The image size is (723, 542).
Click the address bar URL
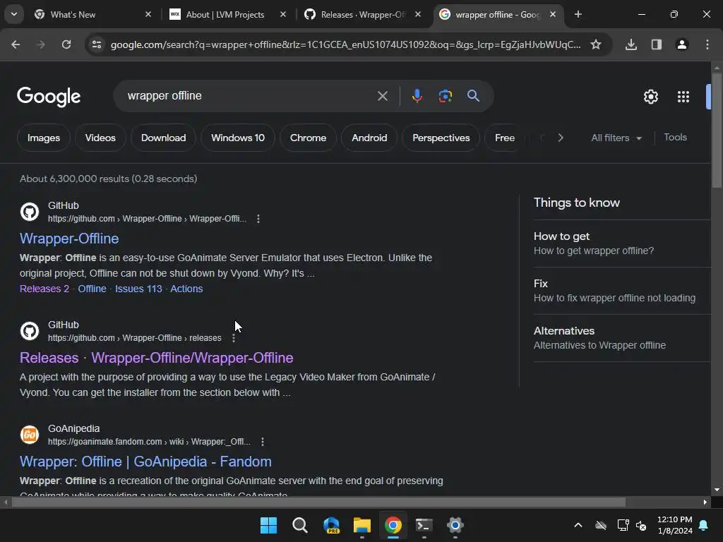coord(346,44)
